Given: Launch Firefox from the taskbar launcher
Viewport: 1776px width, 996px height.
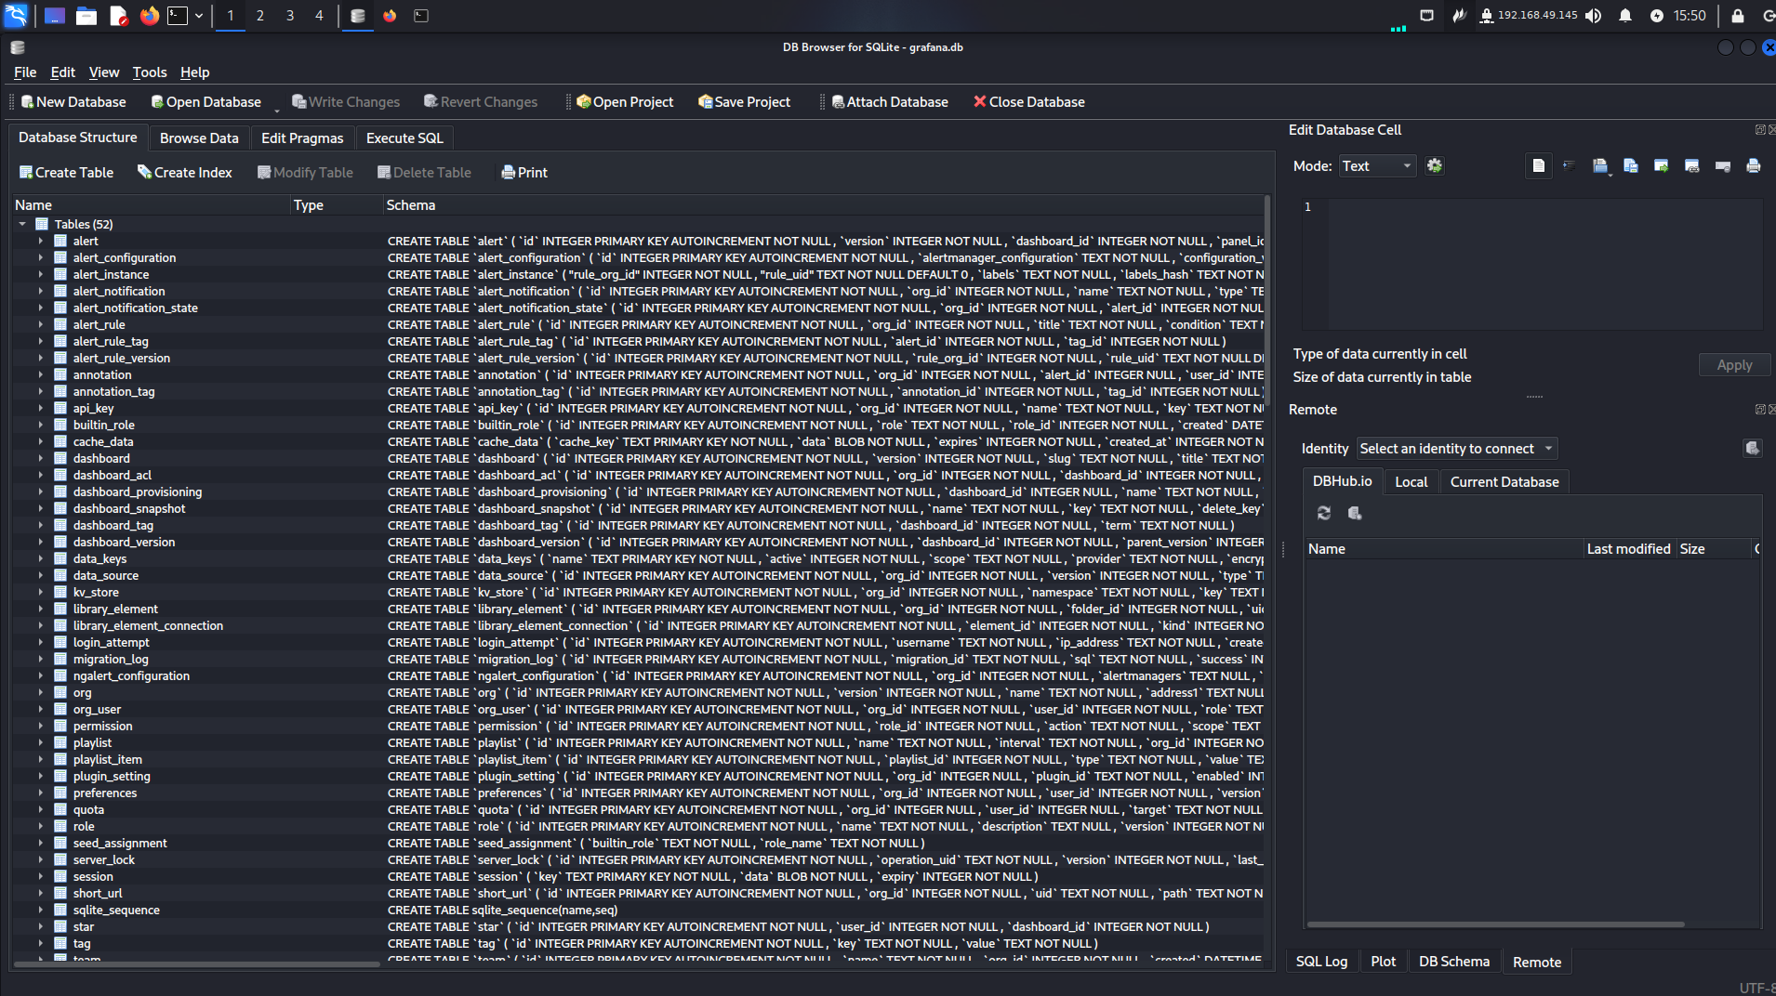Looking at the screenshot, I should (x=149, y=16).
